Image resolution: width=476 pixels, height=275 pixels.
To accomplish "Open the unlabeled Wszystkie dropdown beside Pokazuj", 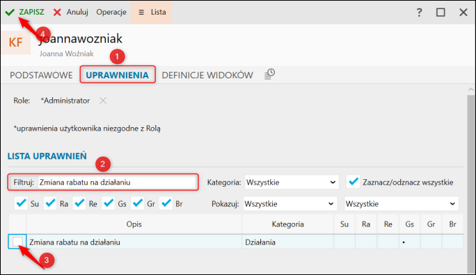I will [402, 204].
